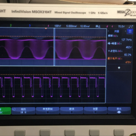Tap the 停止 stop status label
The image size is (136, 136).
tap(98, 27)
